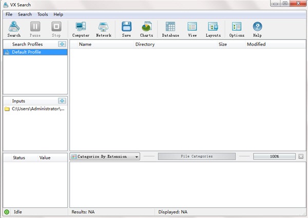This screenshot has width=308, height=218.
Task: Add a profile via Search Profiles button
Action: tap(62, 44)
